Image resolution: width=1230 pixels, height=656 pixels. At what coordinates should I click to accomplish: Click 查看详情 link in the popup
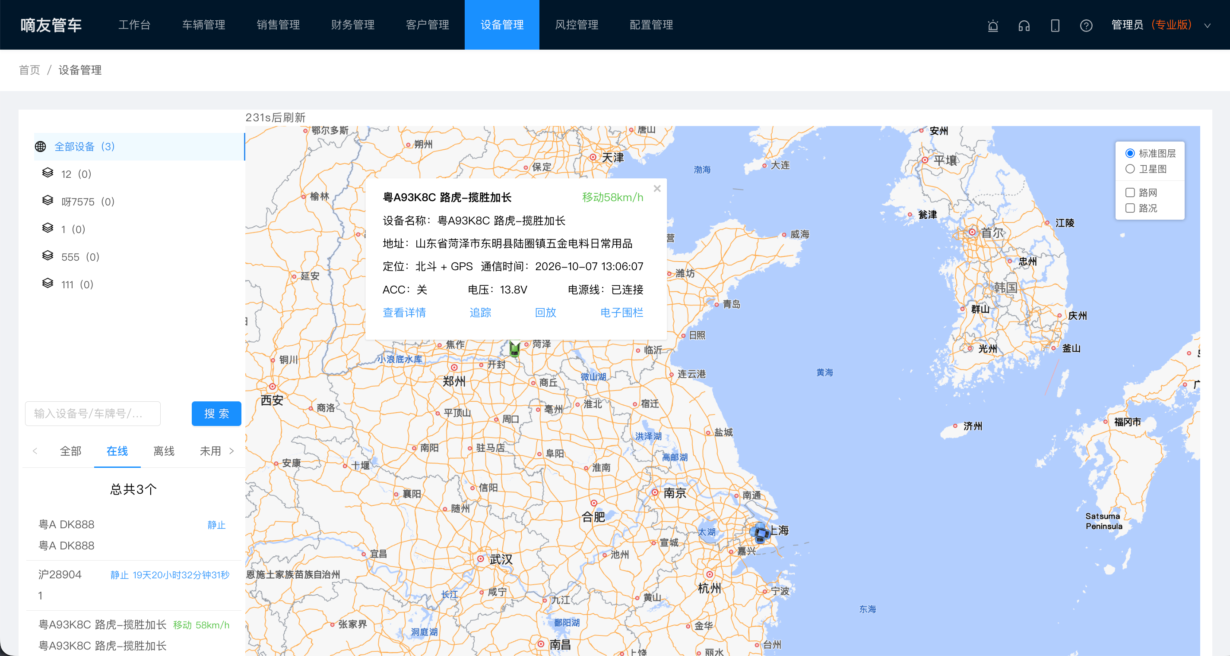click(x=404, y=312)
